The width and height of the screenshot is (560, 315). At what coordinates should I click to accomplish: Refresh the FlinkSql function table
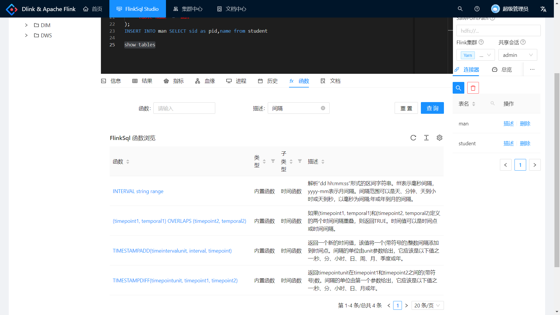[413, 138]
